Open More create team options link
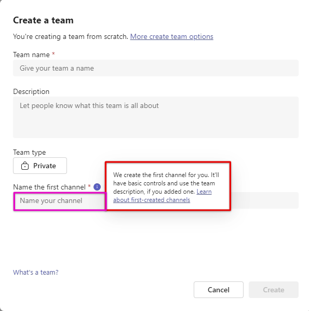 [171, 36]
